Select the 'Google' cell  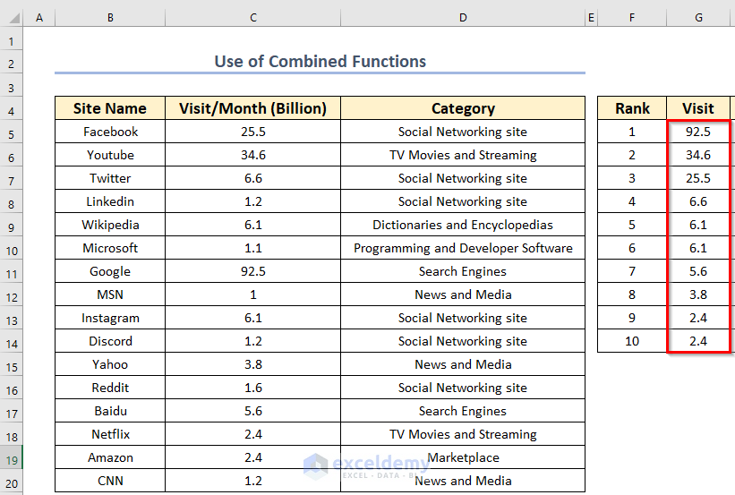pos(110,271)
